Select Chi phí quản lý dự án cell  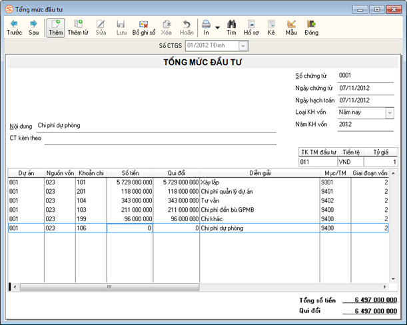(260, 192)
